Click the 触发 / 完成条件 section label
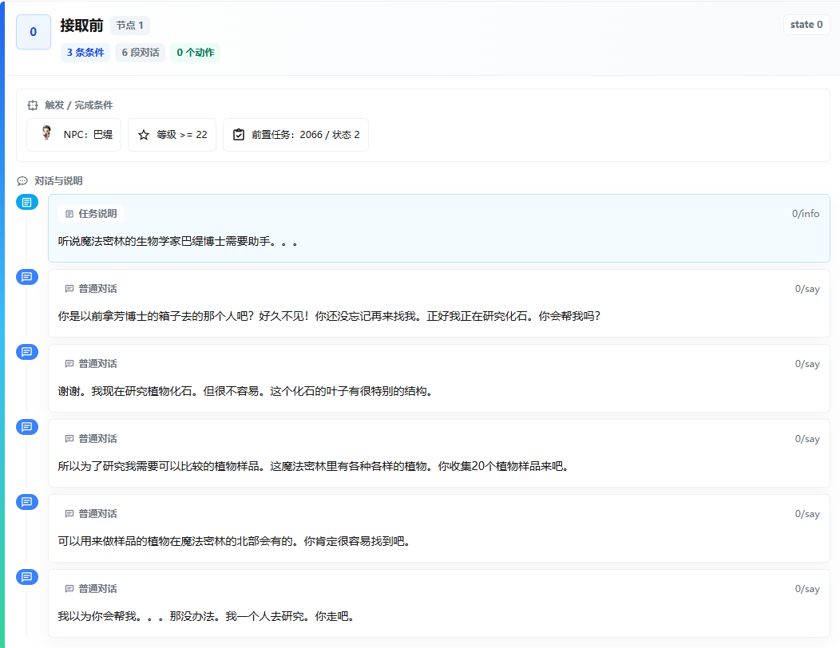 (x=79, y=105)
